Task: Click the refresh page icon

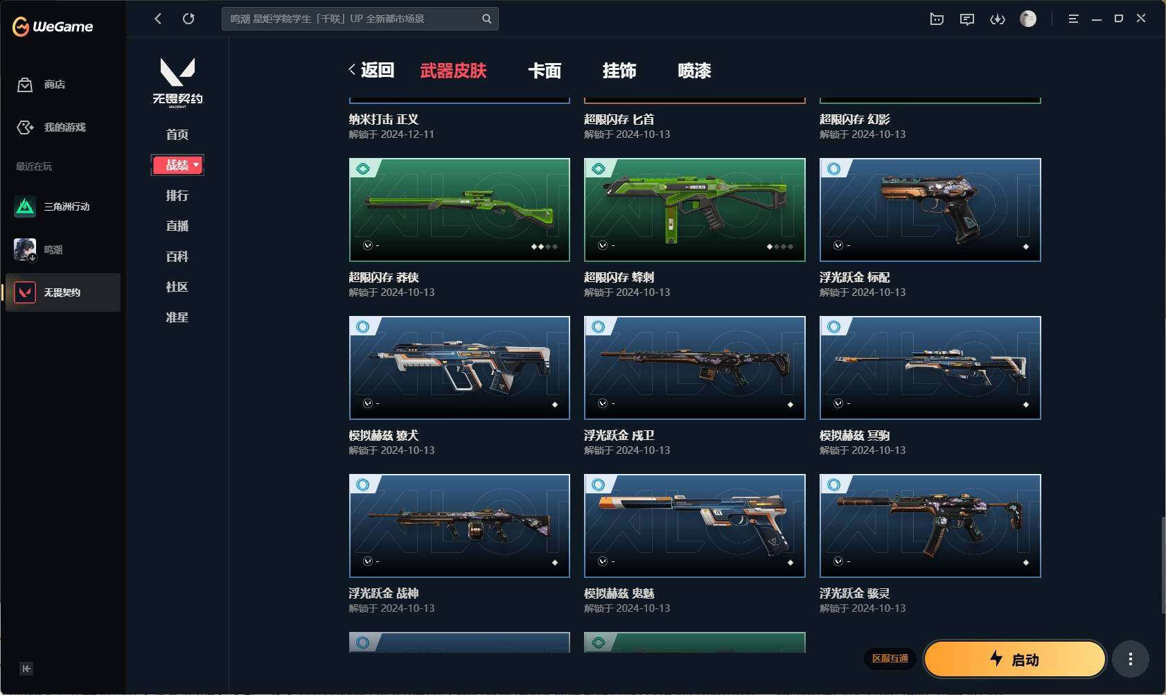Action: (x=188, y=19)
